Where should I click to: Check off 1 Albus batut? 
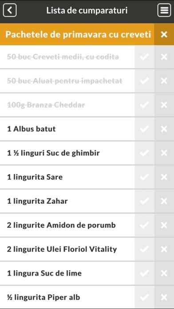(144, 129)
